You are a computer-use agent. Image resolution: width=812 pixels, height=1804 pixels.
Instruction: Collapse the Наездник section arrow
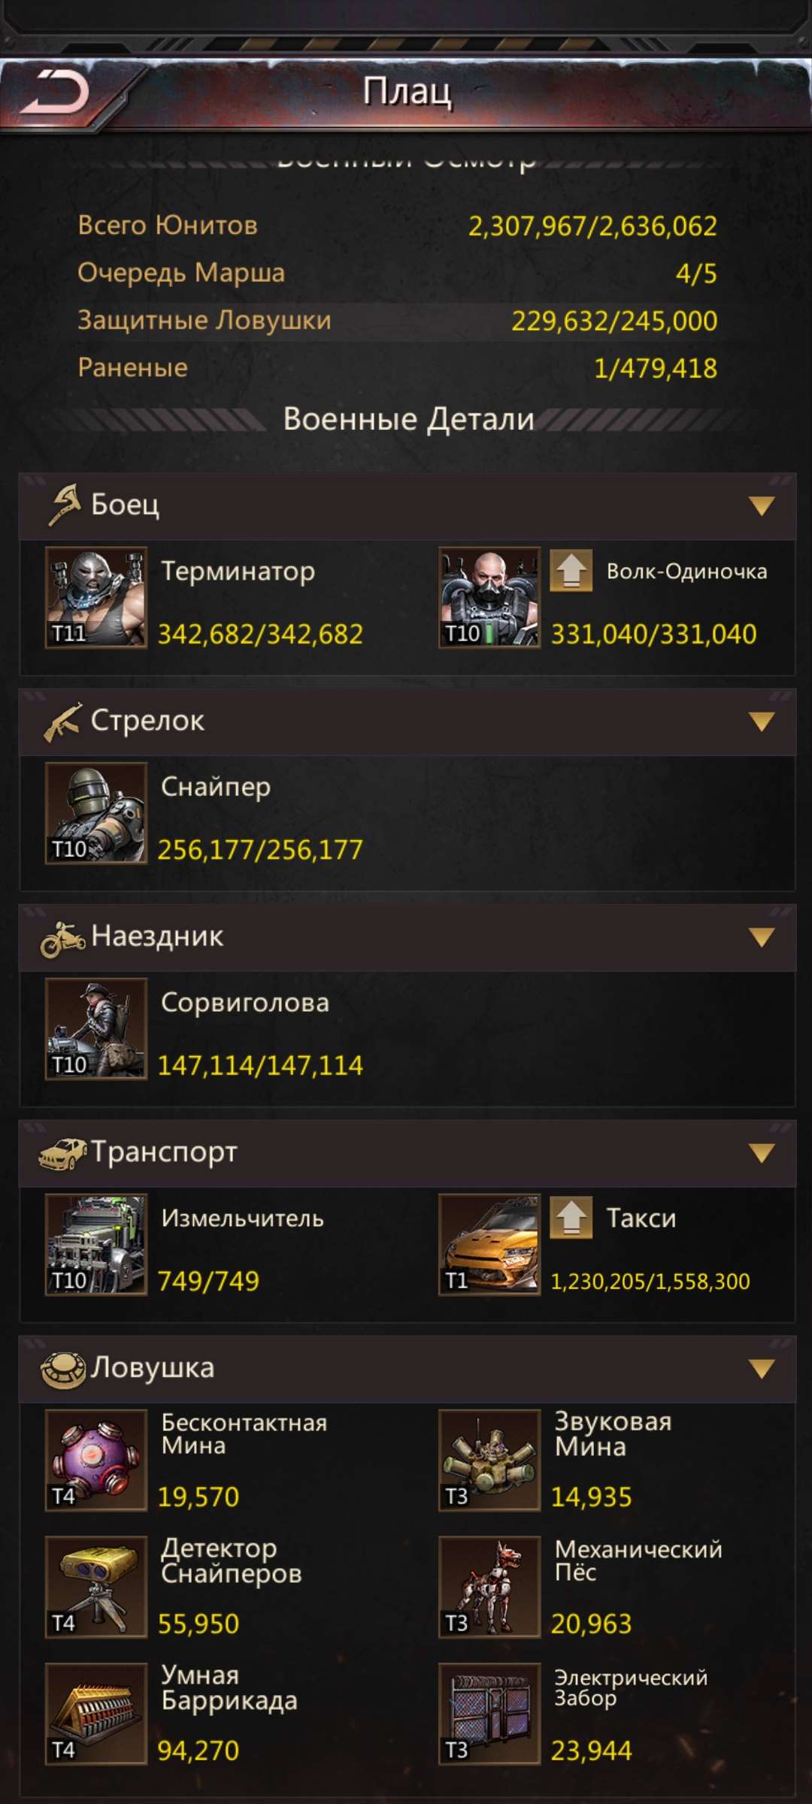click(x=762, y=937)
